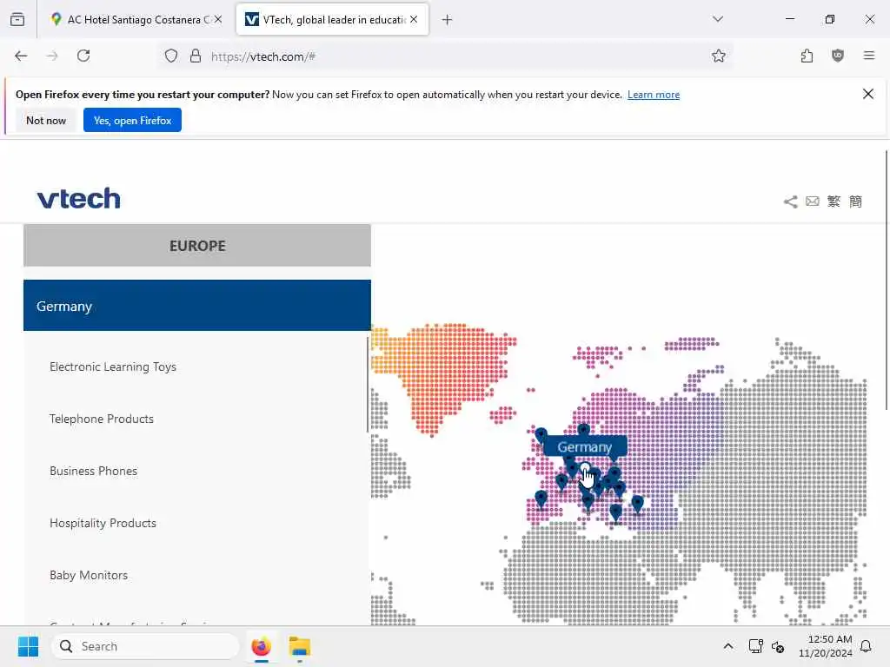This screenshot has height=667, width=890.
Task: Click the share icon in VTech header
Action: [790, 201]
